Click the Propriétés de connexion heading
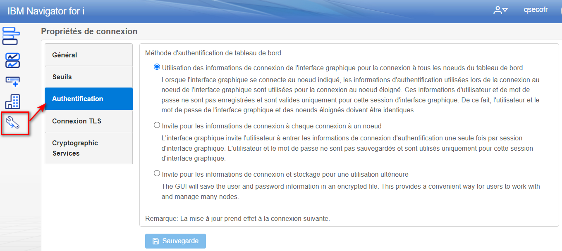 (x=89, y=31)
